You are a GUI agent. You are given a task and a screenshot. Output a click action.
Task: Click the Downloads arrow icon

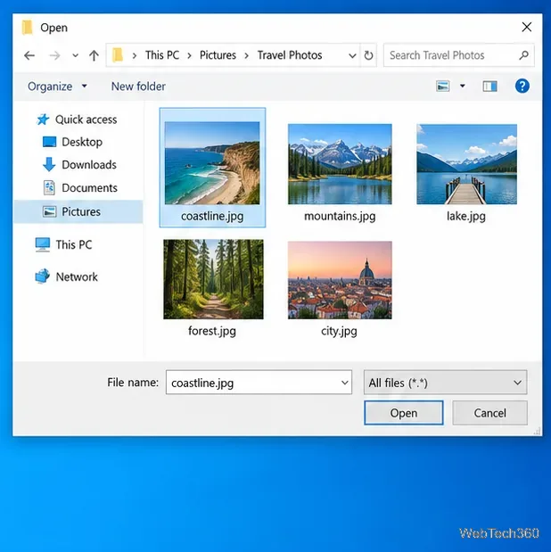49,164
